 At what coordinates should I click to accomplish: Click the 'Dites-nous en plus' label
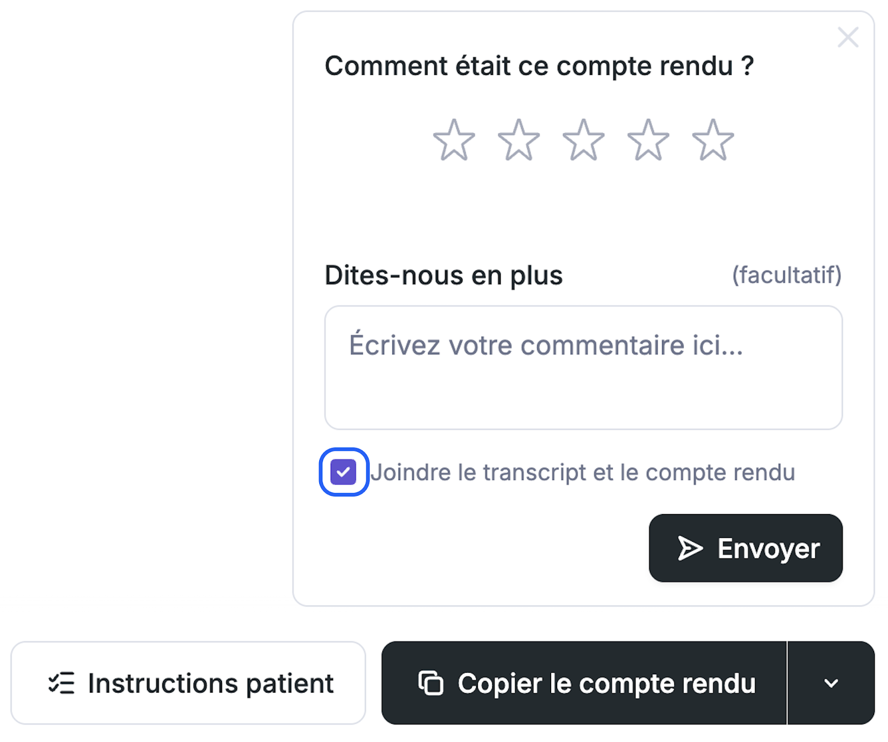(x=443, y=275)
